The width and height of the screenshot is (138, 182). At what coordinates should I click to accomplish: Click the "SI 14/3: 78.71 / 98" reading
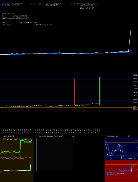[20, 16]
